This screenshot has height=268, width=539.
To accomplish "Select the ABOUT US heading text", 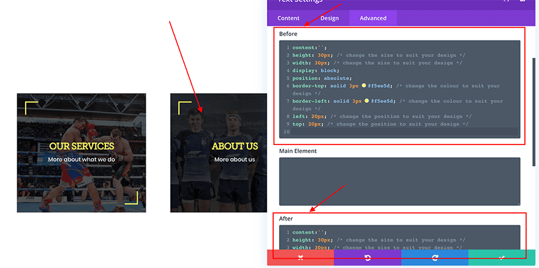I will [x=235, y=146].
